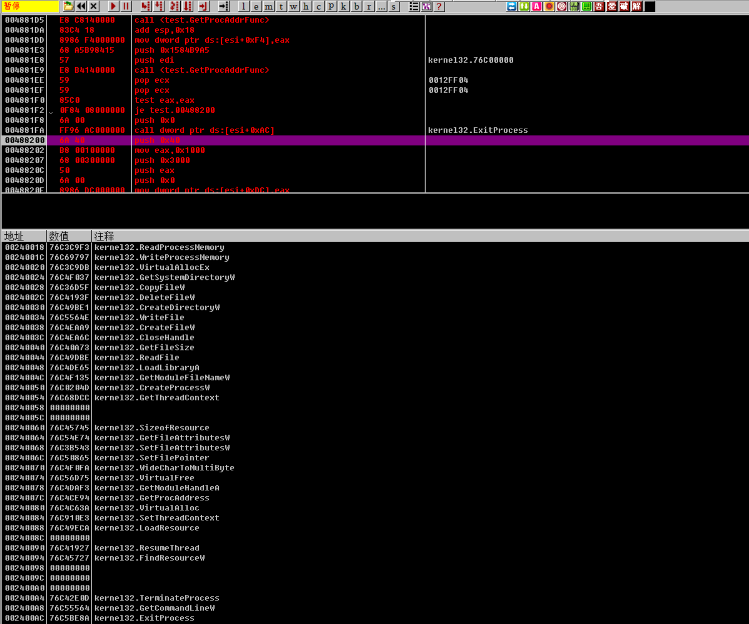749x624 pixels.
Task: Select kernel32.ReadProcessMemory row
Action: [x=375, y=247]
